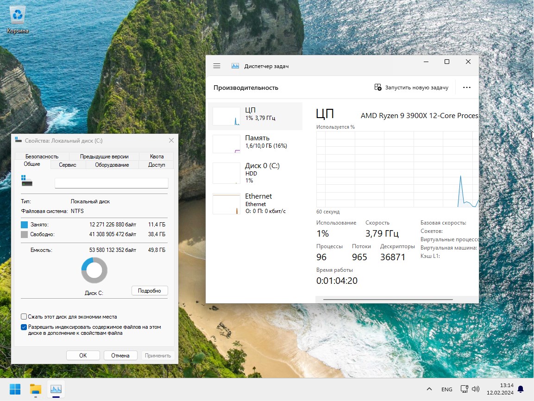The image size is (534, 401).
Task: Open the volume tray icon
Action: point(476,389)
